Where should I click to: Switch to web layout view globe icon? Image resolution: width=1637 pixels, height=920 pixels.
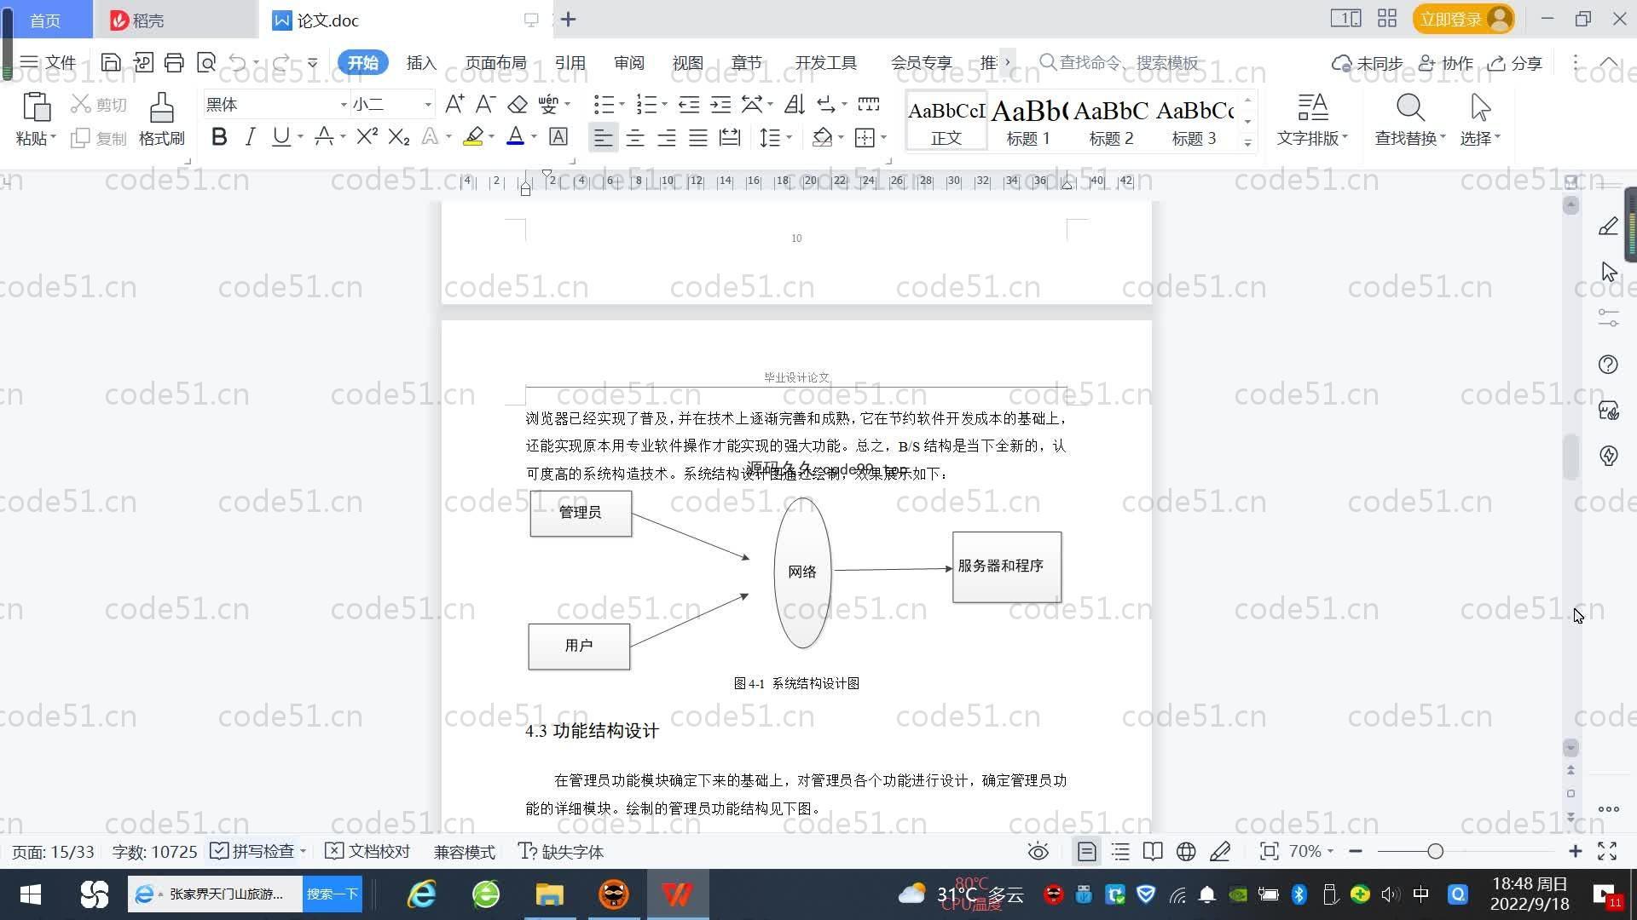[x=1186, y=852]
